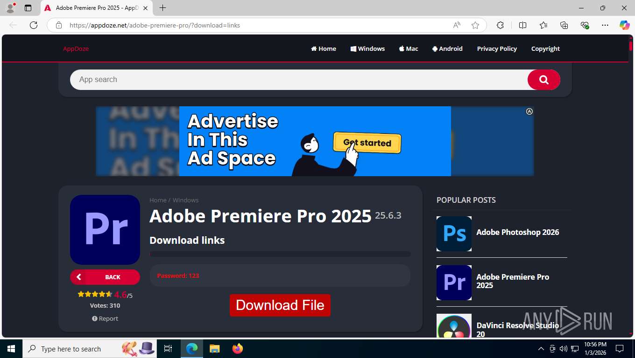
Task: Open the Windows Start menu
Action: [11, 349]
